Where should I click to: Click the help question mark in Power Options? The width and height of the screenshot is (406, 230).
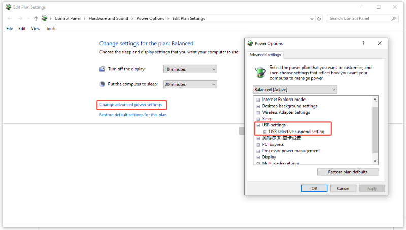coord(363,43)
